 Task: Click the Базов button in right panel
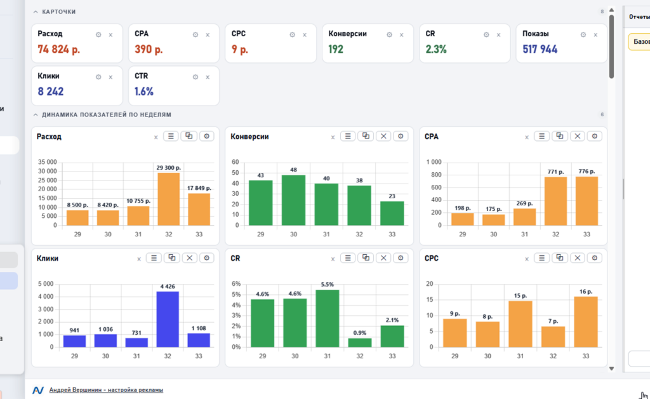tap(639, 42)
